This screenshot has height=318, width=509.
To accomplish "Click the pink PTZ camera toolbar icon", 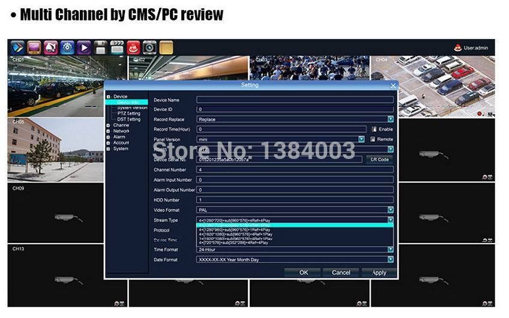I will pos(51,47).
